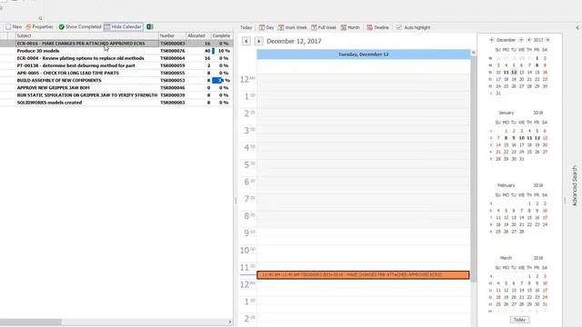Select ECR-0004 Review plating options task
582x327 pixels.
click(115, 58)
